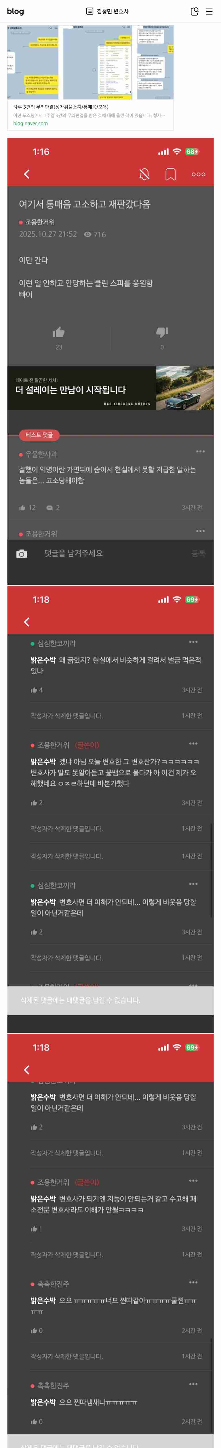Tap the share icon beside the hamburger menu
The width and height of the screenshot is (221, 1448).
click(195, 11)
